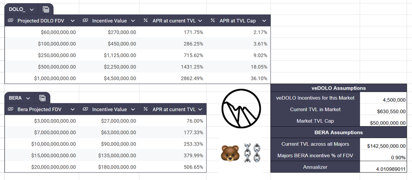
Task: Open Bera Projected FDV column dropdown
Action: click(73, 110)
